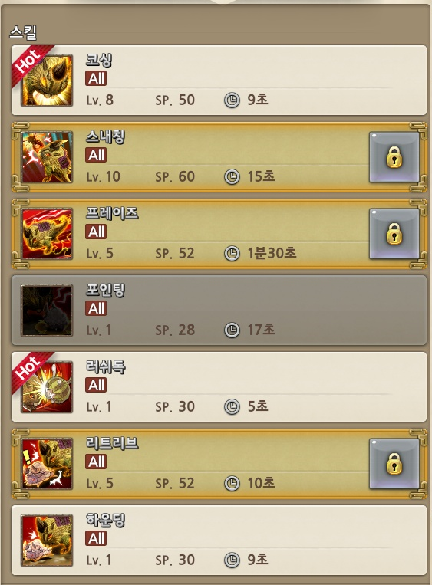Click the 리트리브 skill name text
Image resolution: width=432 pixels, height=585 pixels.
tap(112, 443)
